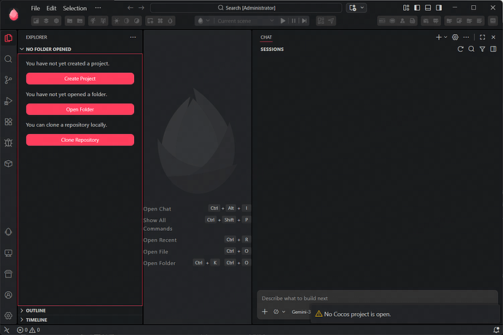Open the overflow menu after Selection
The image size is (503, 335).
tap(98, 8)
